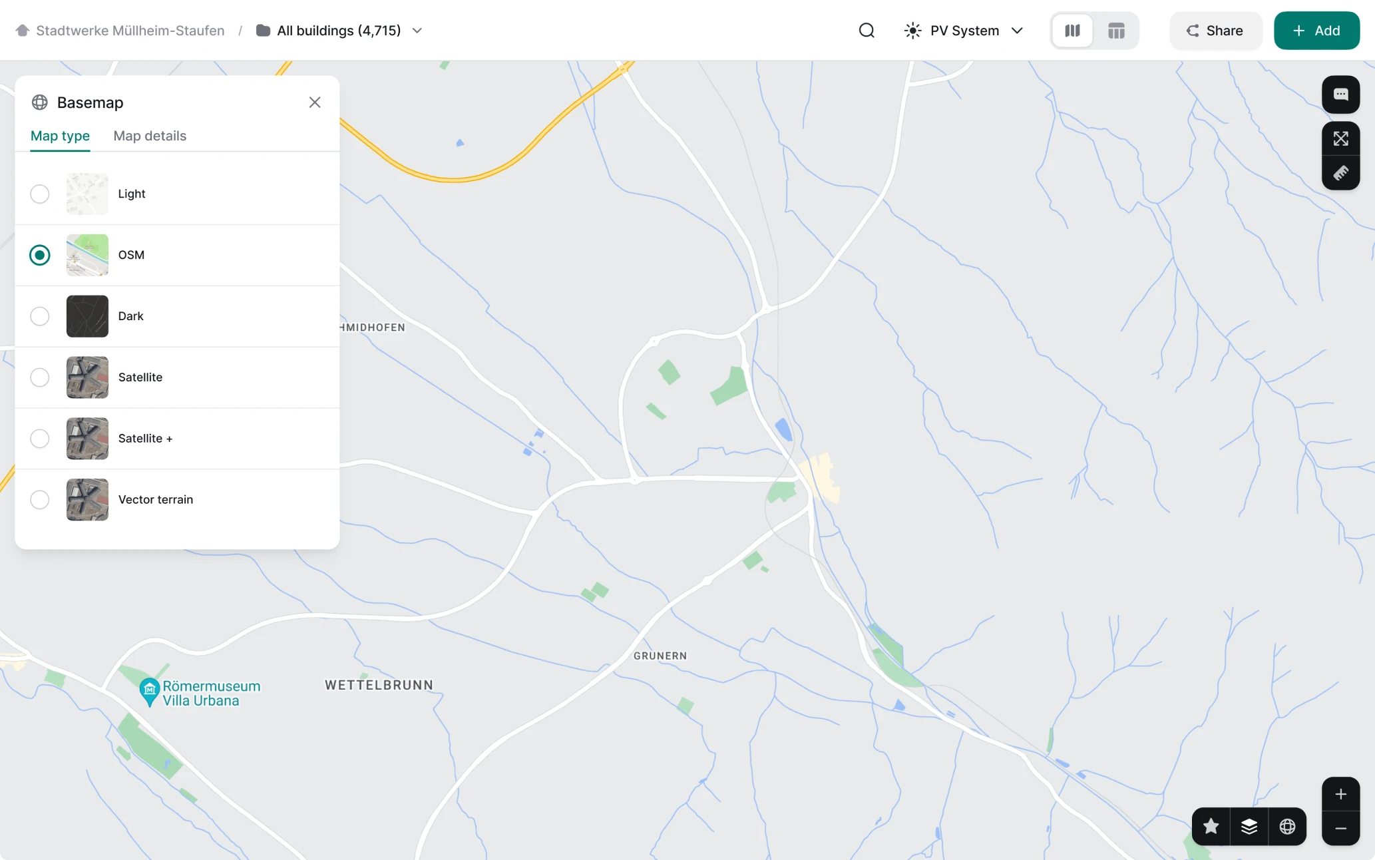Open the search magnifier icon
This screenshot has height=860, width=1375.
[x=867, y=31]
